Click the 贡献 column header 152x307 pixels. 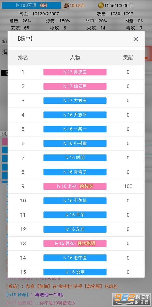[128, 57]
